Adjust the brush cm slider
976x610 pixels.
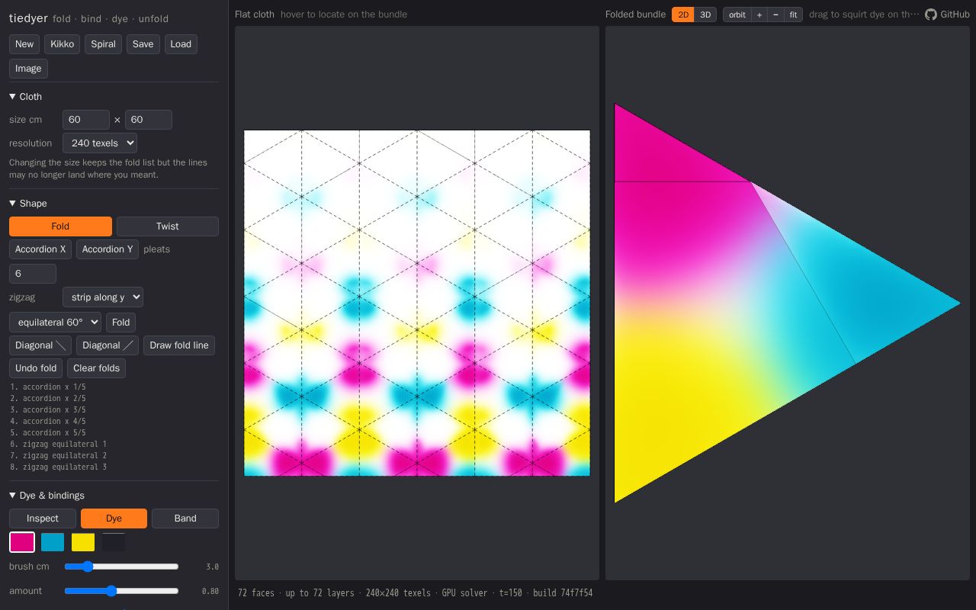(121, 567)
